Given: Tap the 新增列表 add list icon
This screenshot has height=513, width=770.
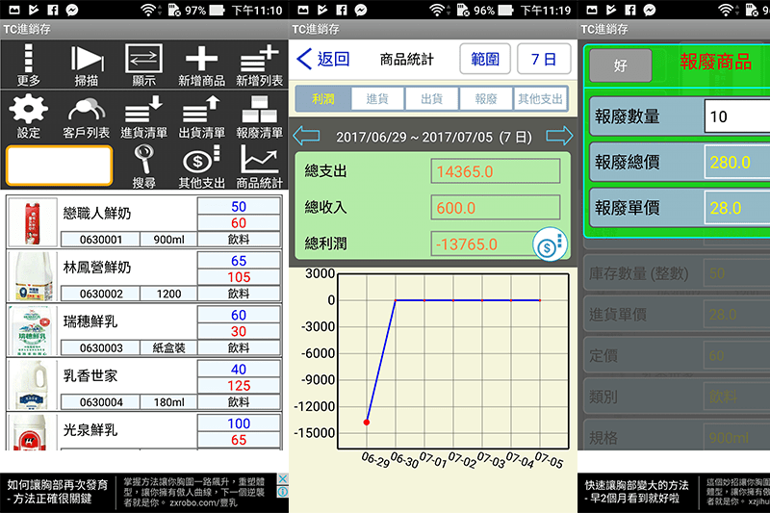Looking at the screenshot, I should 259,64.
